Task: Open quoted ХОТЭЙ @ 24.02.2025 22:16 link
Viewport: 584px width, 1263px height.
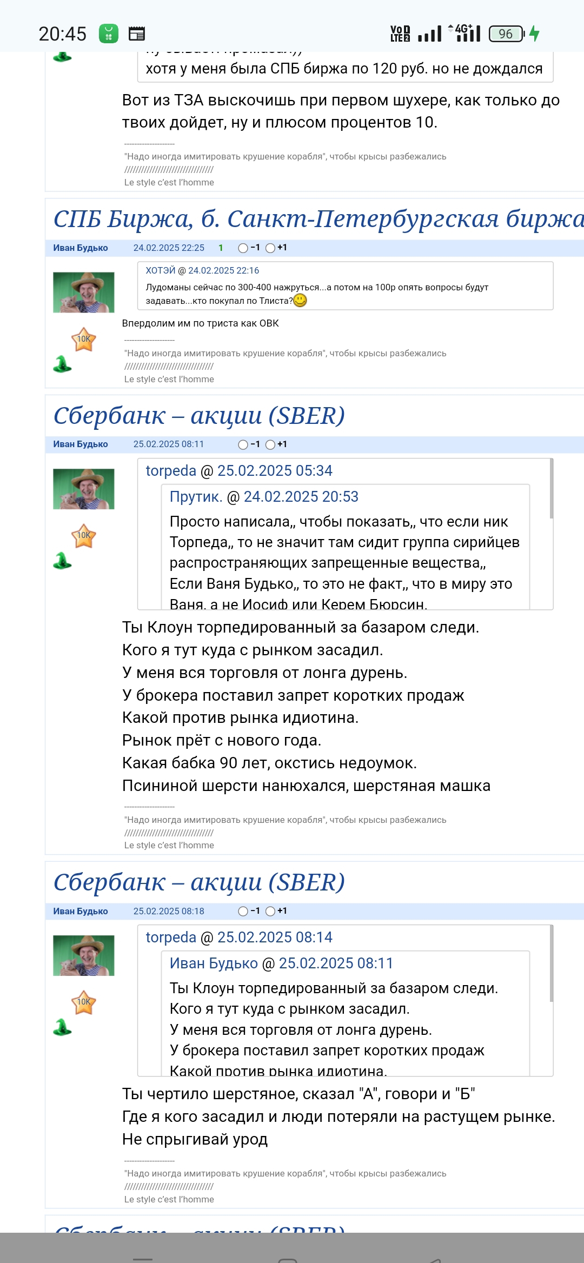Action: 202,270
